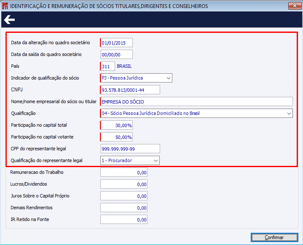Focus CPF do representante legal field
This screenshot has height=245, width=303.
pos(130,149)
